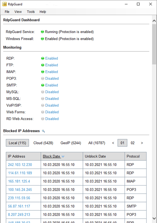Toggle FTP monitoring via its Enabled link
The image size is (157, 223).
pyautogui.click(x=52, y=65)
